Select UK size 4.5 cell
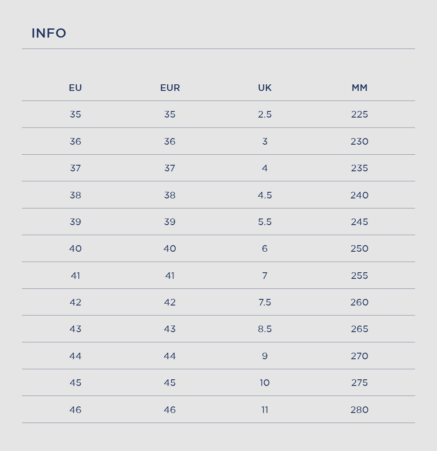The height and width of the screenshot is (451, 437). [265, 195]
